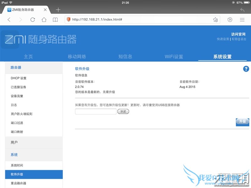Click the 退出 logout link
The image size is (251, 188).
point(243,39)
